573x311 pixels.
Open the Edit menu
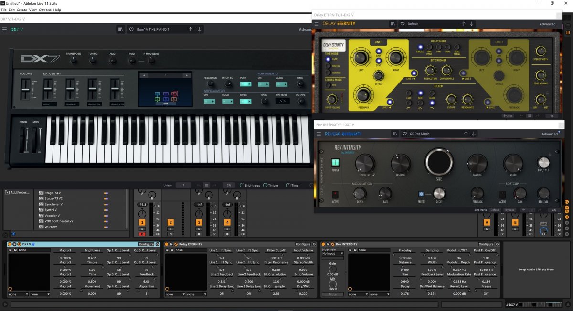(x=11, y=10)
